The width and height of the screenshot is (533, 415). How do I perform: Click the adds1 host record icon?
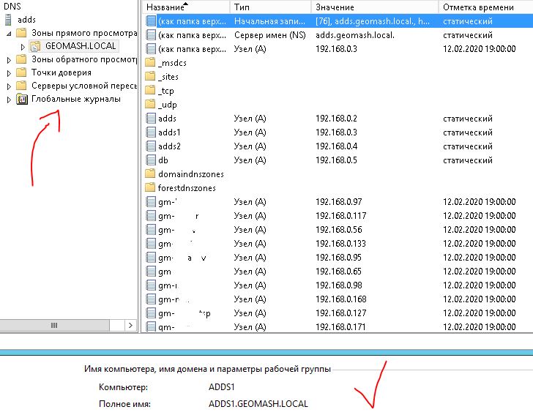click(151, 132)
